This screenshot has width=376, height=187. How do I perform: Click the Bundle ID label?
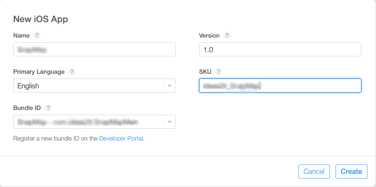tap(27, 108)
